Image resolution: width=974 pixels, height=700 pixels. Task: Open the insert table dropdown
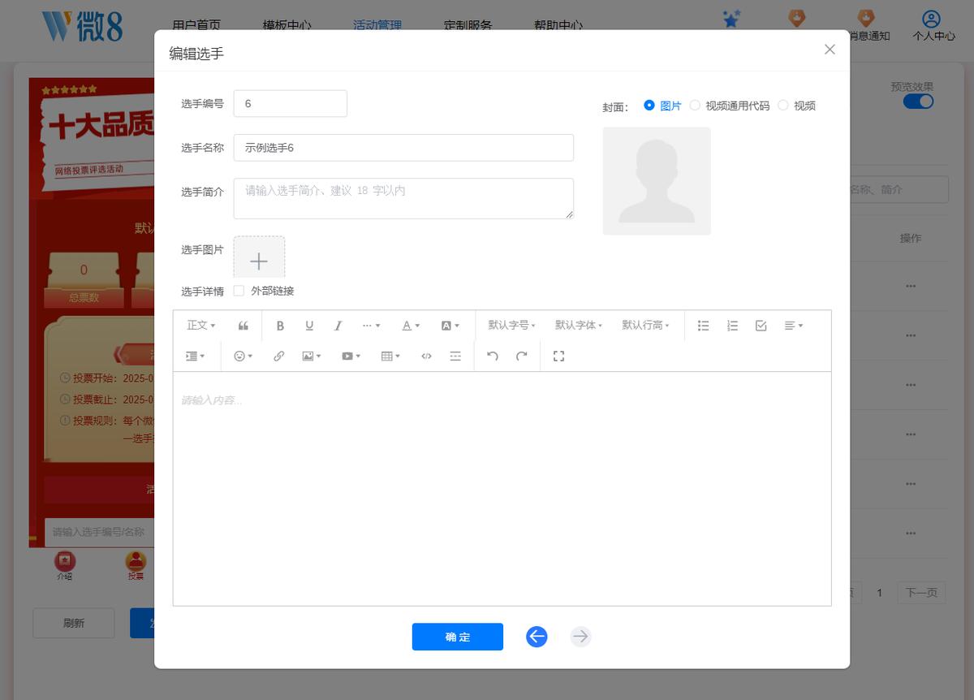tap(390, 356)
